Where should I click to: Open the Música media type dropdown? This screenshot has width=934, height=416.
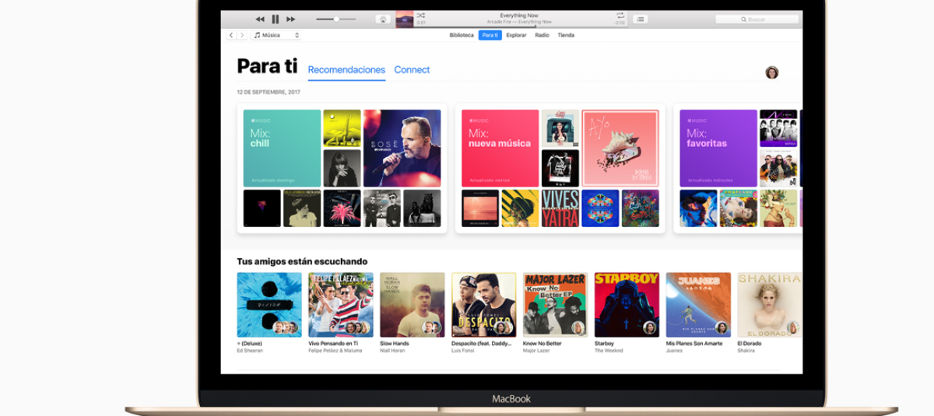pyautogui.click(x=276, y=35)
